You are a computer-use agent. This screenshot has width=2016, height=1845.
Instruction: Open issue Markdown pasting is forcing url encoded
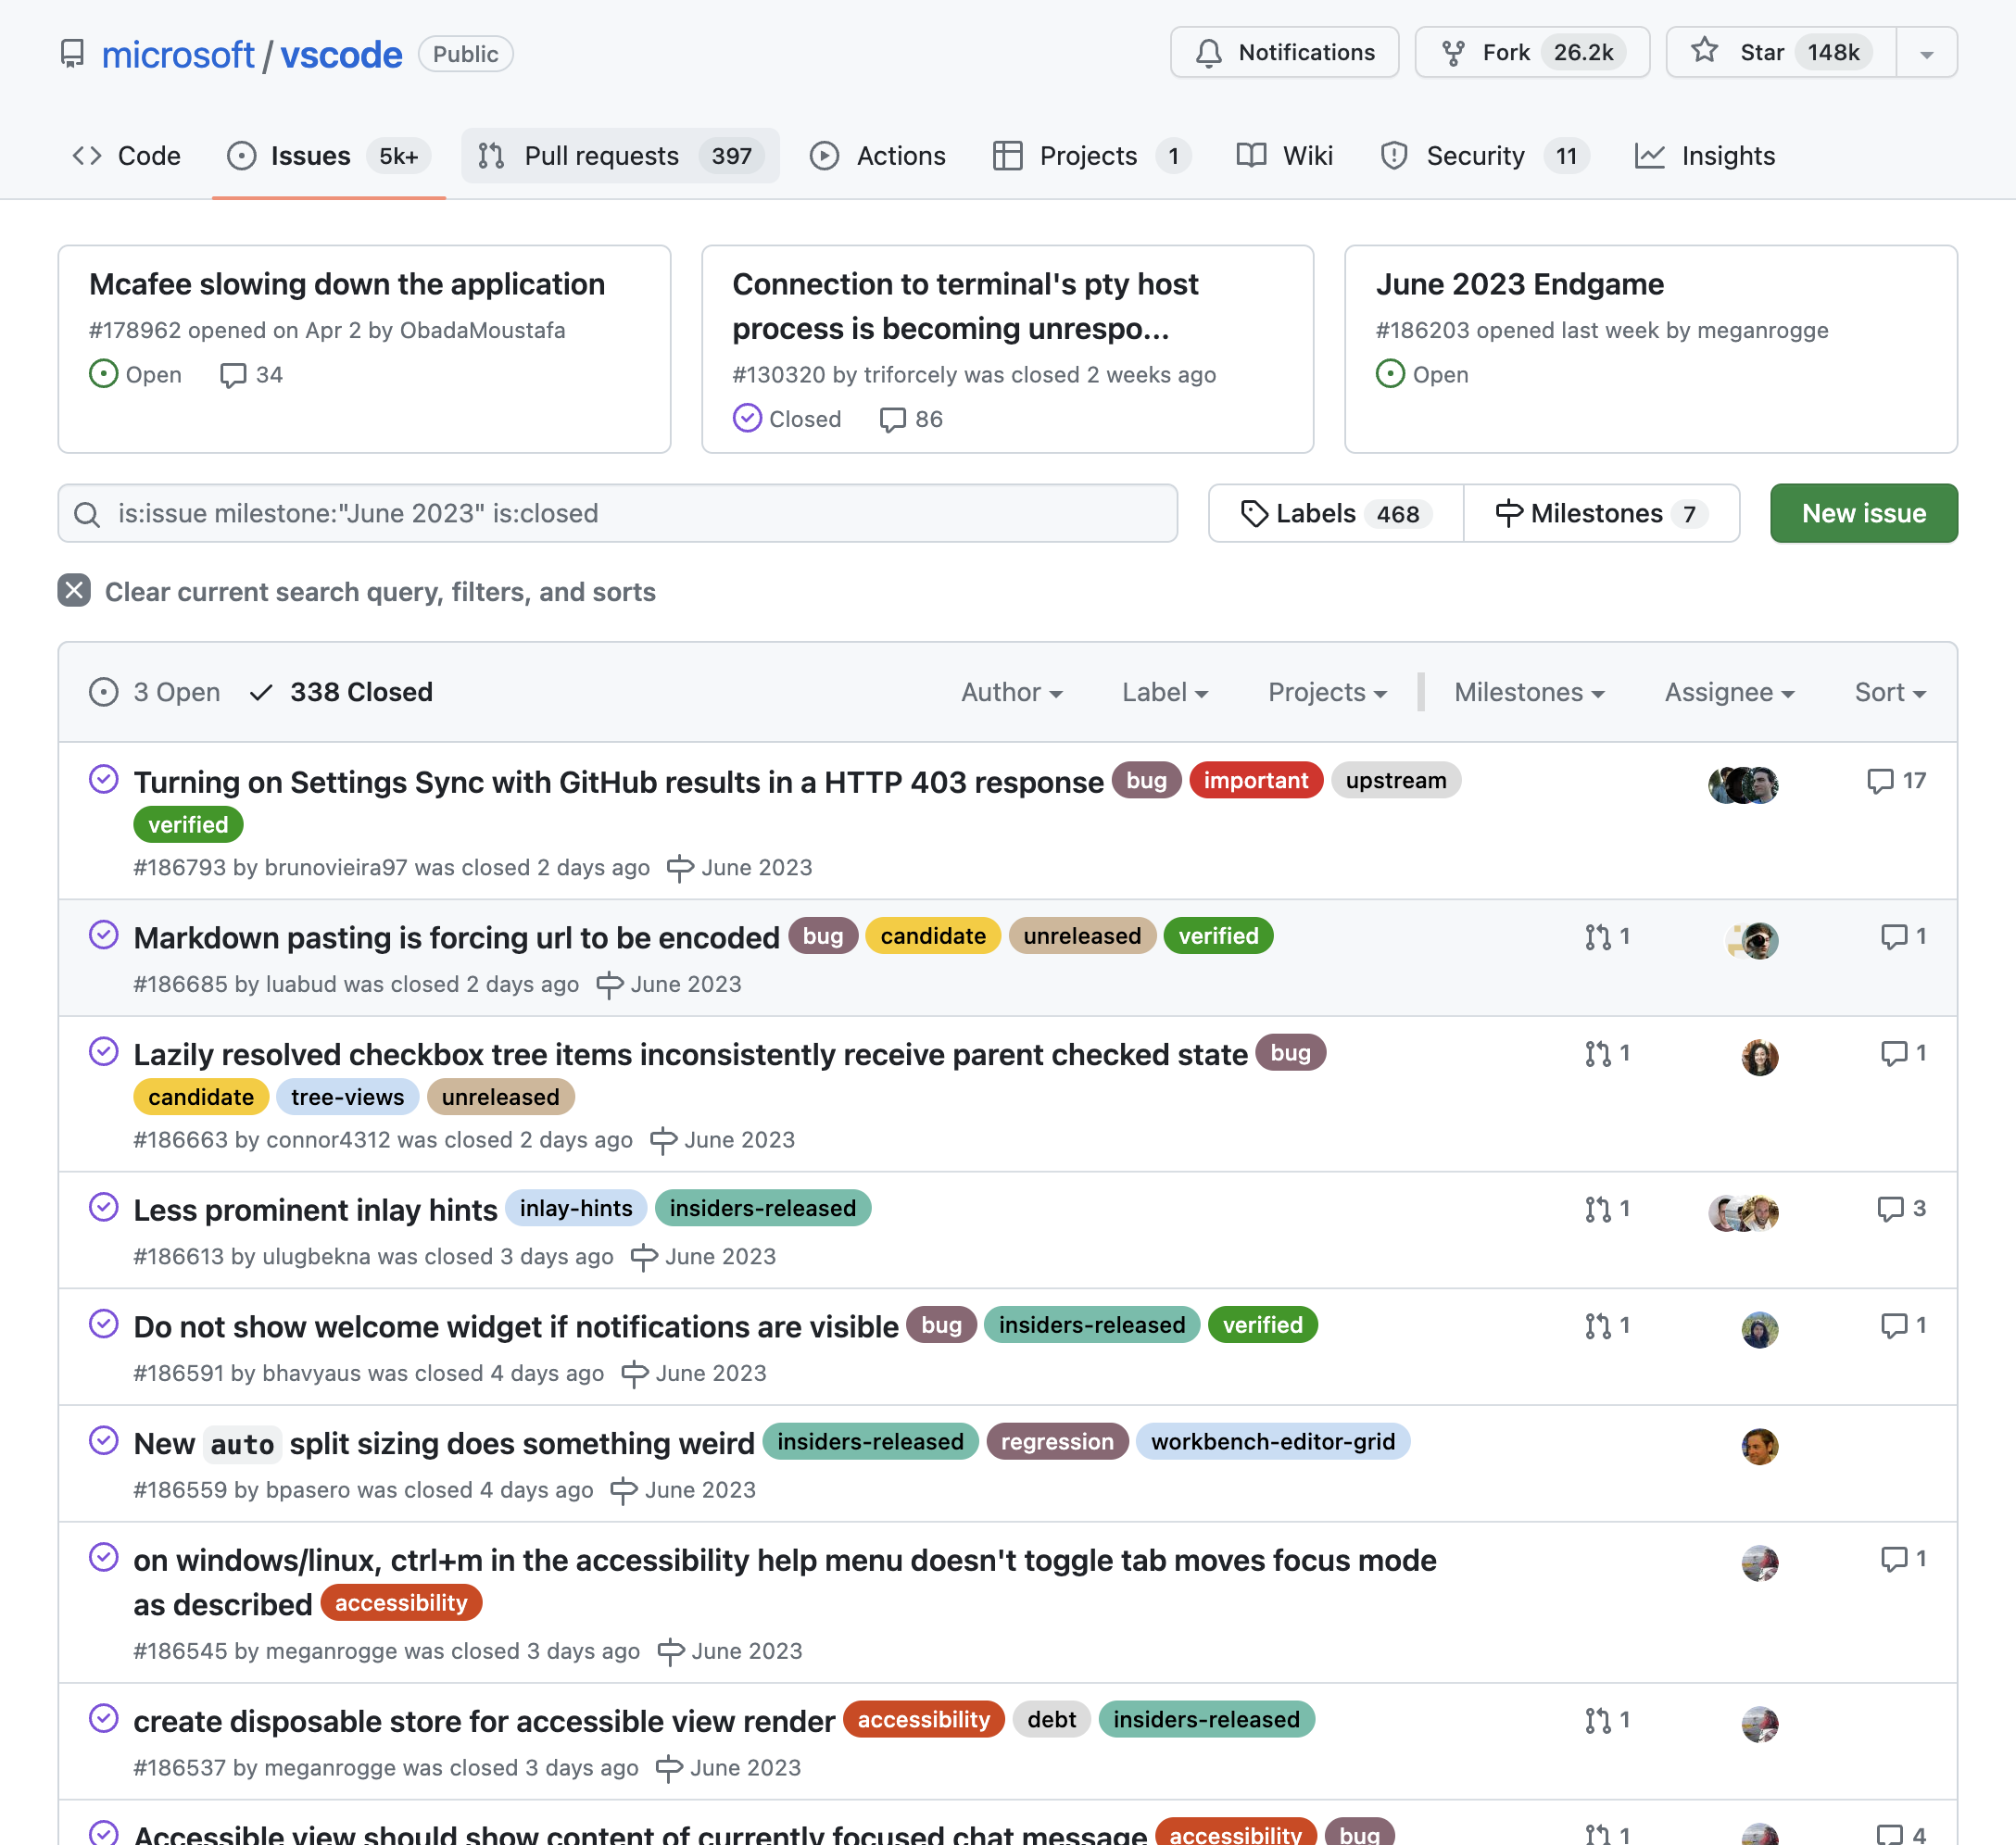[x=456, y=937]
